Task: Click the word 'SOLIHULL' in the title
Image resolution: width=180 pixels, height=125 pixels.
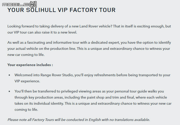Action: (x=41, y=10)
